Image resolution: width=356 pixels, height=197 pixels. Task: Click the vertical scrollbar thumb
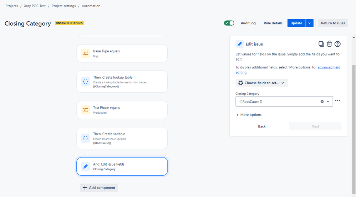[x=354, y=129]
